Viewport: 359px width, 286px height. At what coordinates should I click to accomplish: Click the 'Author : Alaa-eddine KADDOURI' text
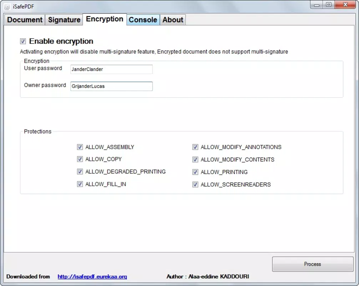(208, 277)
